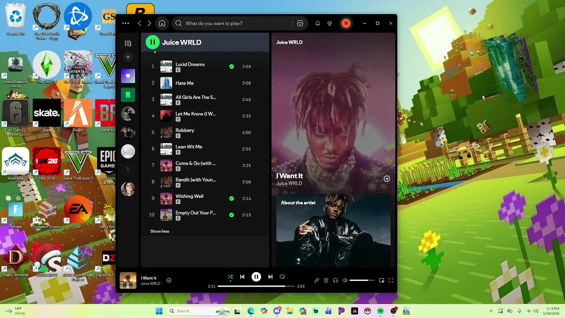Pause Juice WRLD with green header button
This screenshot has height=318, width=565.
[153, 42]
